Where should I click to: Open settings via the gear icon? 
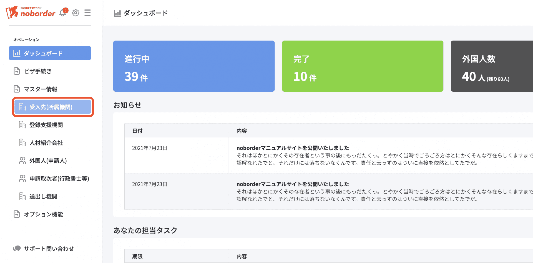coord(76,13)
